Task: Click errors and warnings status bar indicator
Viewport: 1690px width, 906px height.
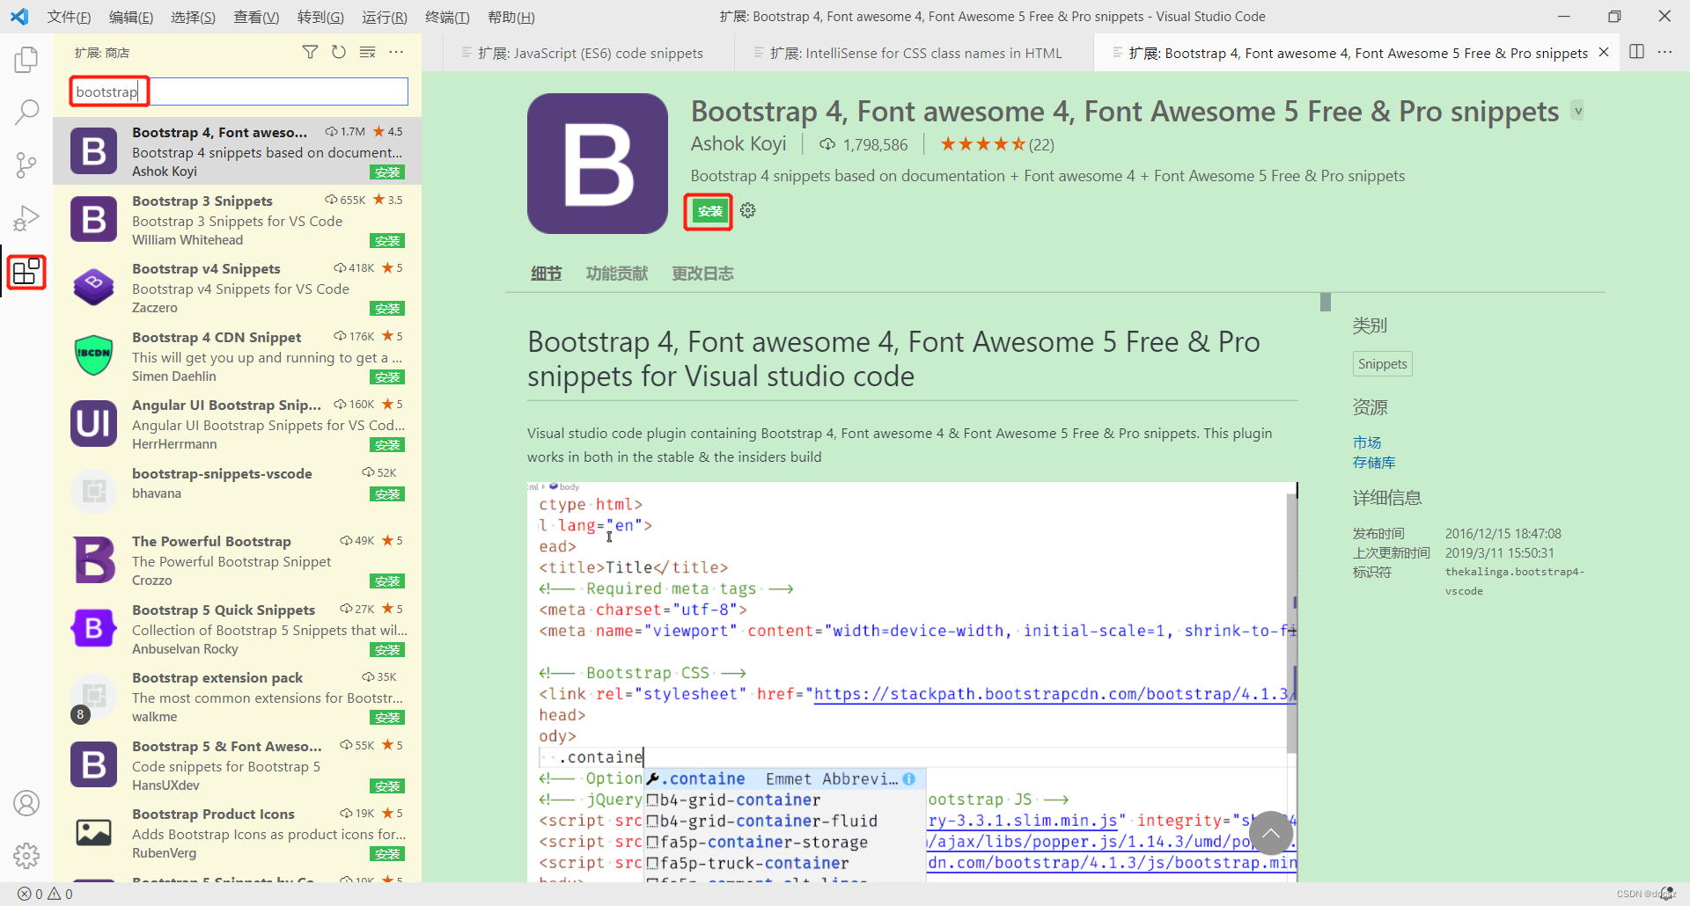Action: point(45,894)
